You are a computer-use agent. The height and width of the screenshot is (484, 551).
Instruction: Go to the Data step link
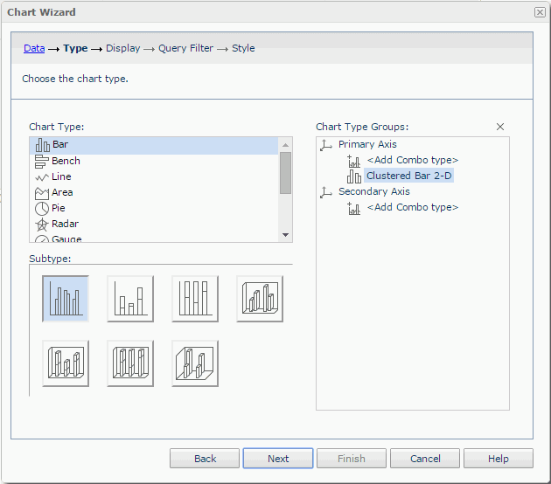(x=34, y=48)
